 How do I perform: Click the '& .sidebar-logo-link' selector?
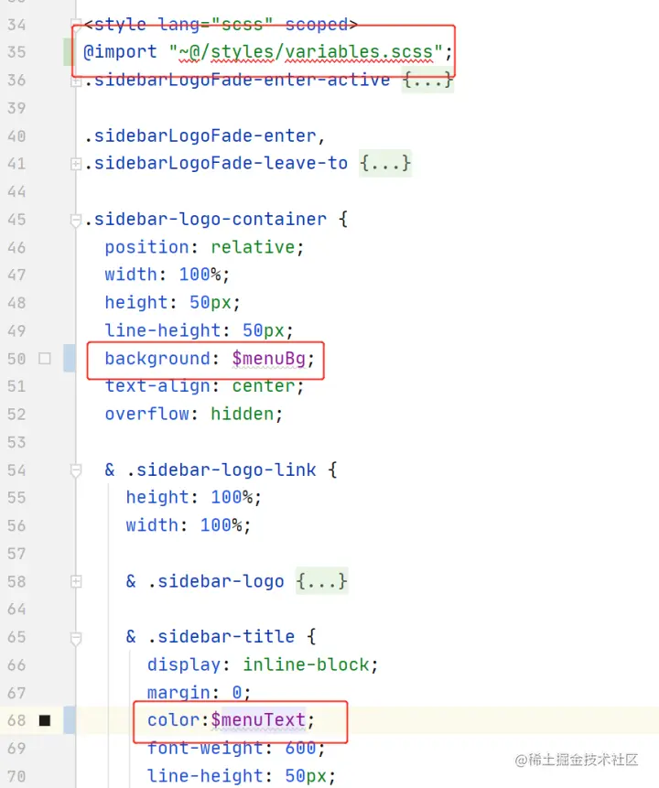[x=211, y=470]
